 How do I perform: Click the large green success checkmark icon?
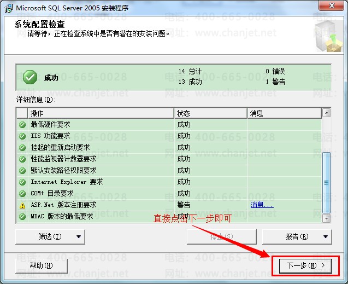(x=30, y=77)
